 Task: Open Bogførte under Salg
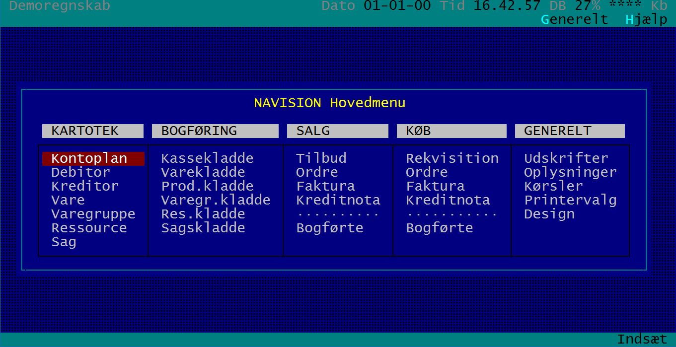pyautogui.click(x=330, y=228)
